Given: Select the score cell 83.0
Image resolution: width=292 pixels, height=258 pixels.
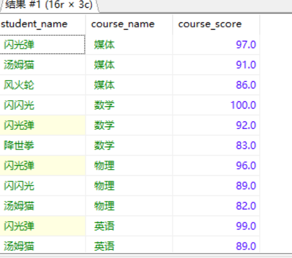Looking at the screenshot, I should click(x=216, y=146).
